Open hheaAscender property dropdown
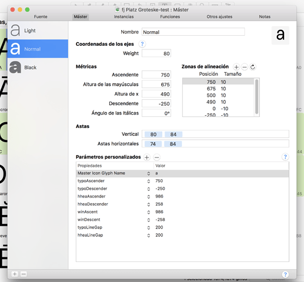Screen dimensions: 304x282 coord(149,197)
